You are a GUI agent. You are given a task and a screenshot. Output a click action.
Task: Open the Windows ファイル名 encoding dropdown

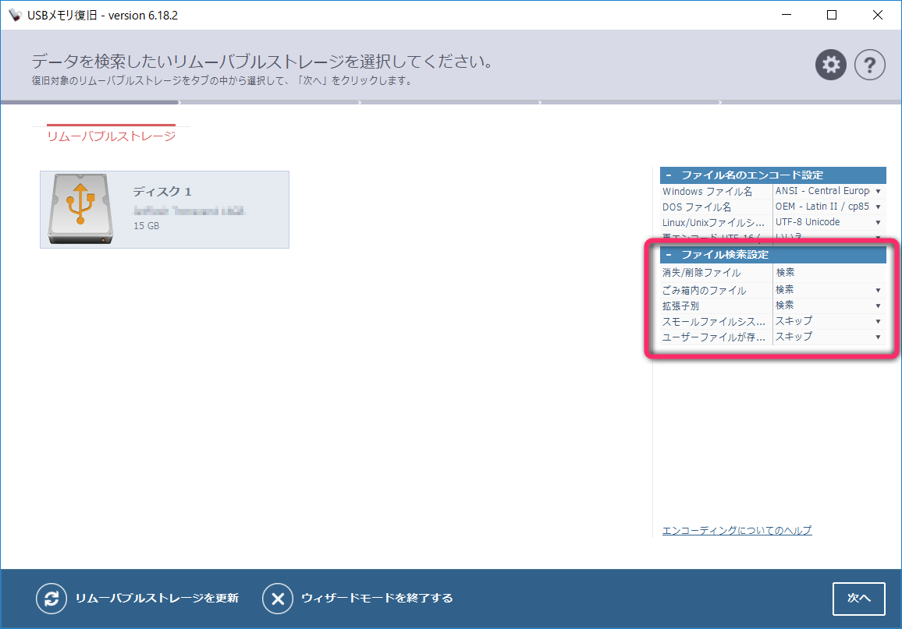point(879,191)
